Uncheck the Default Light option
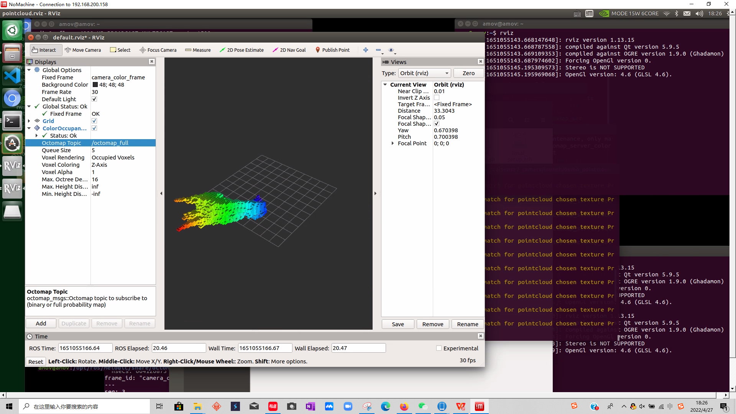The height and width of the screenshot is (414, 736). (x=94, y=99)
